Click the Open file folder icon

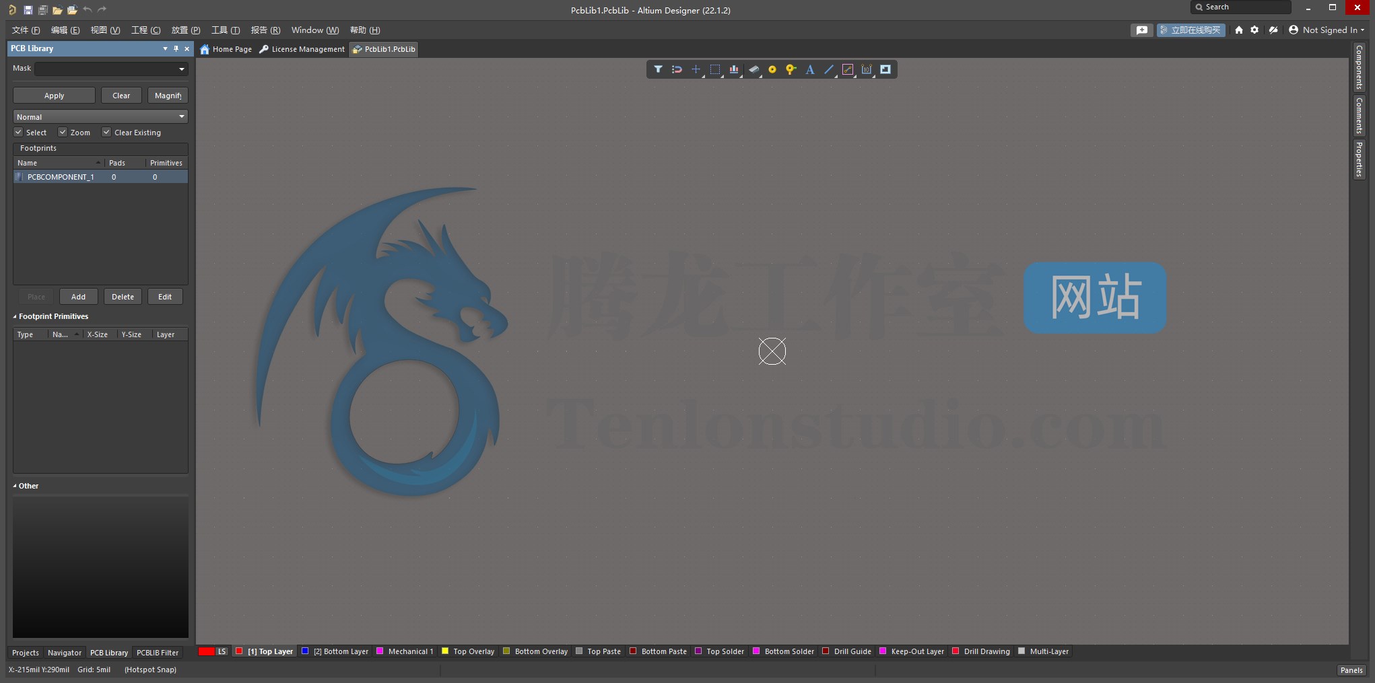(x=57, y=10)
